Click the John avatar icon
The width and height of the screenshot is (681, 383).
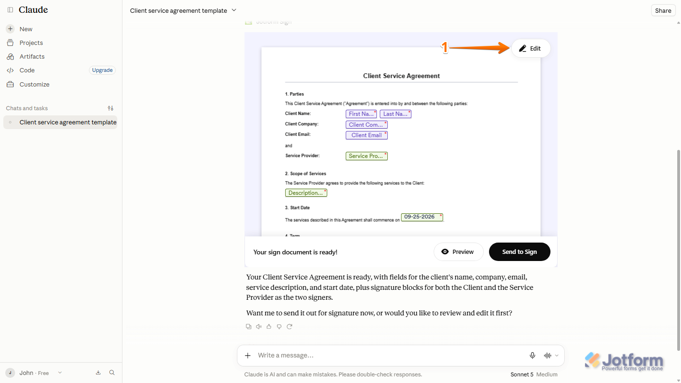(10, 373)
